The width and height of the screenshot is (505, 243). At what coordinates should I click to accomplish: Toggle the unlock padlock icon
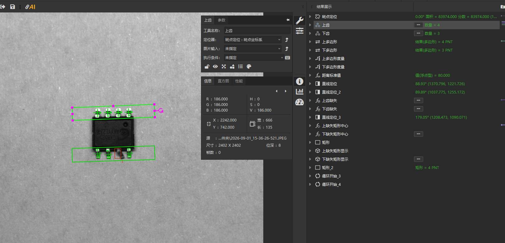click(x=207, y=66)
